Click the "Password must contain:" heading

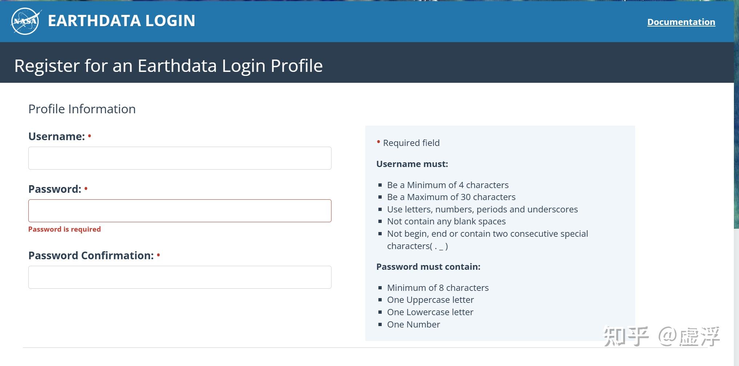tap(428, 267)
